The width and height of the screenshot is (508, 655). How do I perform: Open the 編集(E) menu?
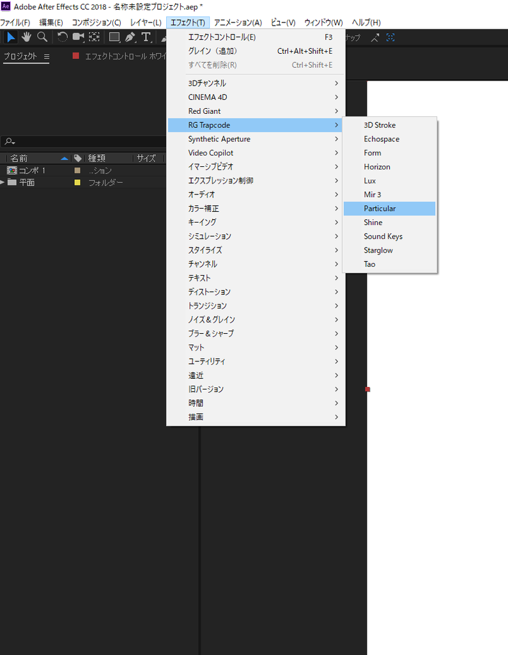[51, 22]
